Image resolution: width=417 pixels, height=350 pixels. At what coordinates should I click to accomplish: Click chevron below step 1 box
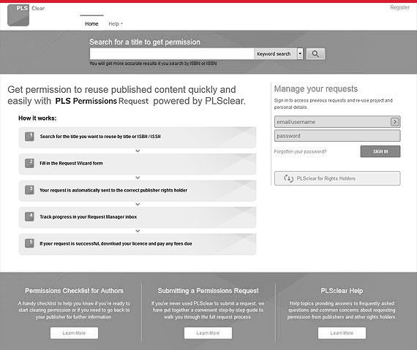pos(138,151)
